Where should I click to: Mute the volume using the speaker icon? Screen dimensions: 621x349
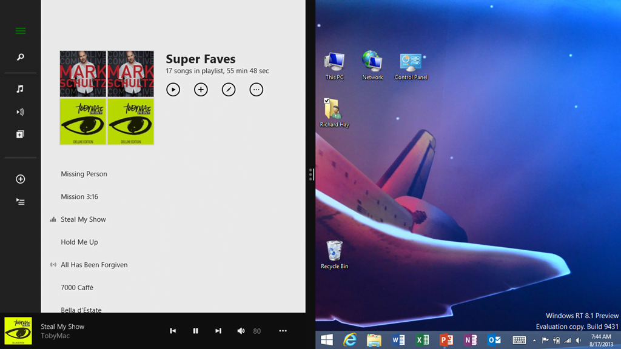[x=241, y=331]
